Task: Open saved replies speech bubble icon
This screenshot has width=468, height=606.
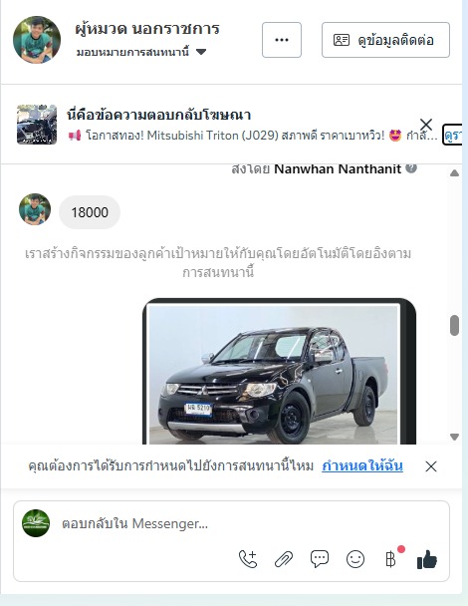Action: coord(320,559)
